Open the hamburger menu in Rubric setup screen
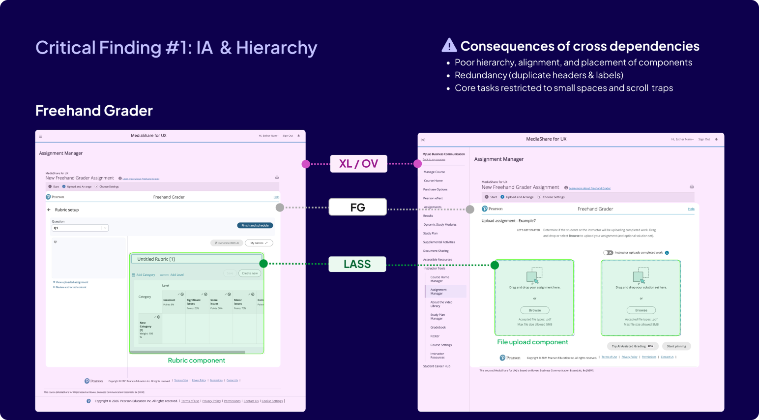The width and height of the screenshot is (759, 420). click(x=40, y=136)
